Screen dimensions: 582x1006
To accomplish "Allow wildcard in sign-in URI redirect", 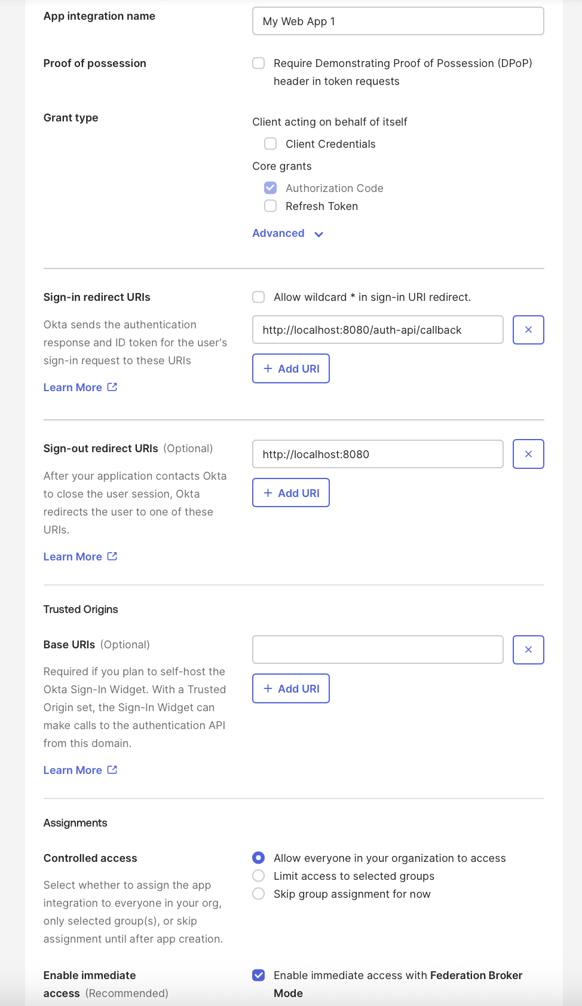I will coord(259,297).
